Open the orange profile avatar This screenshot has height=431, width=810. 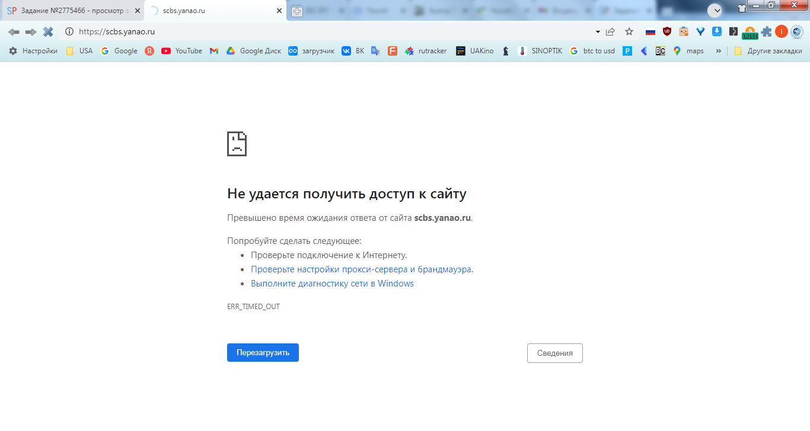(x=782, y=32)
